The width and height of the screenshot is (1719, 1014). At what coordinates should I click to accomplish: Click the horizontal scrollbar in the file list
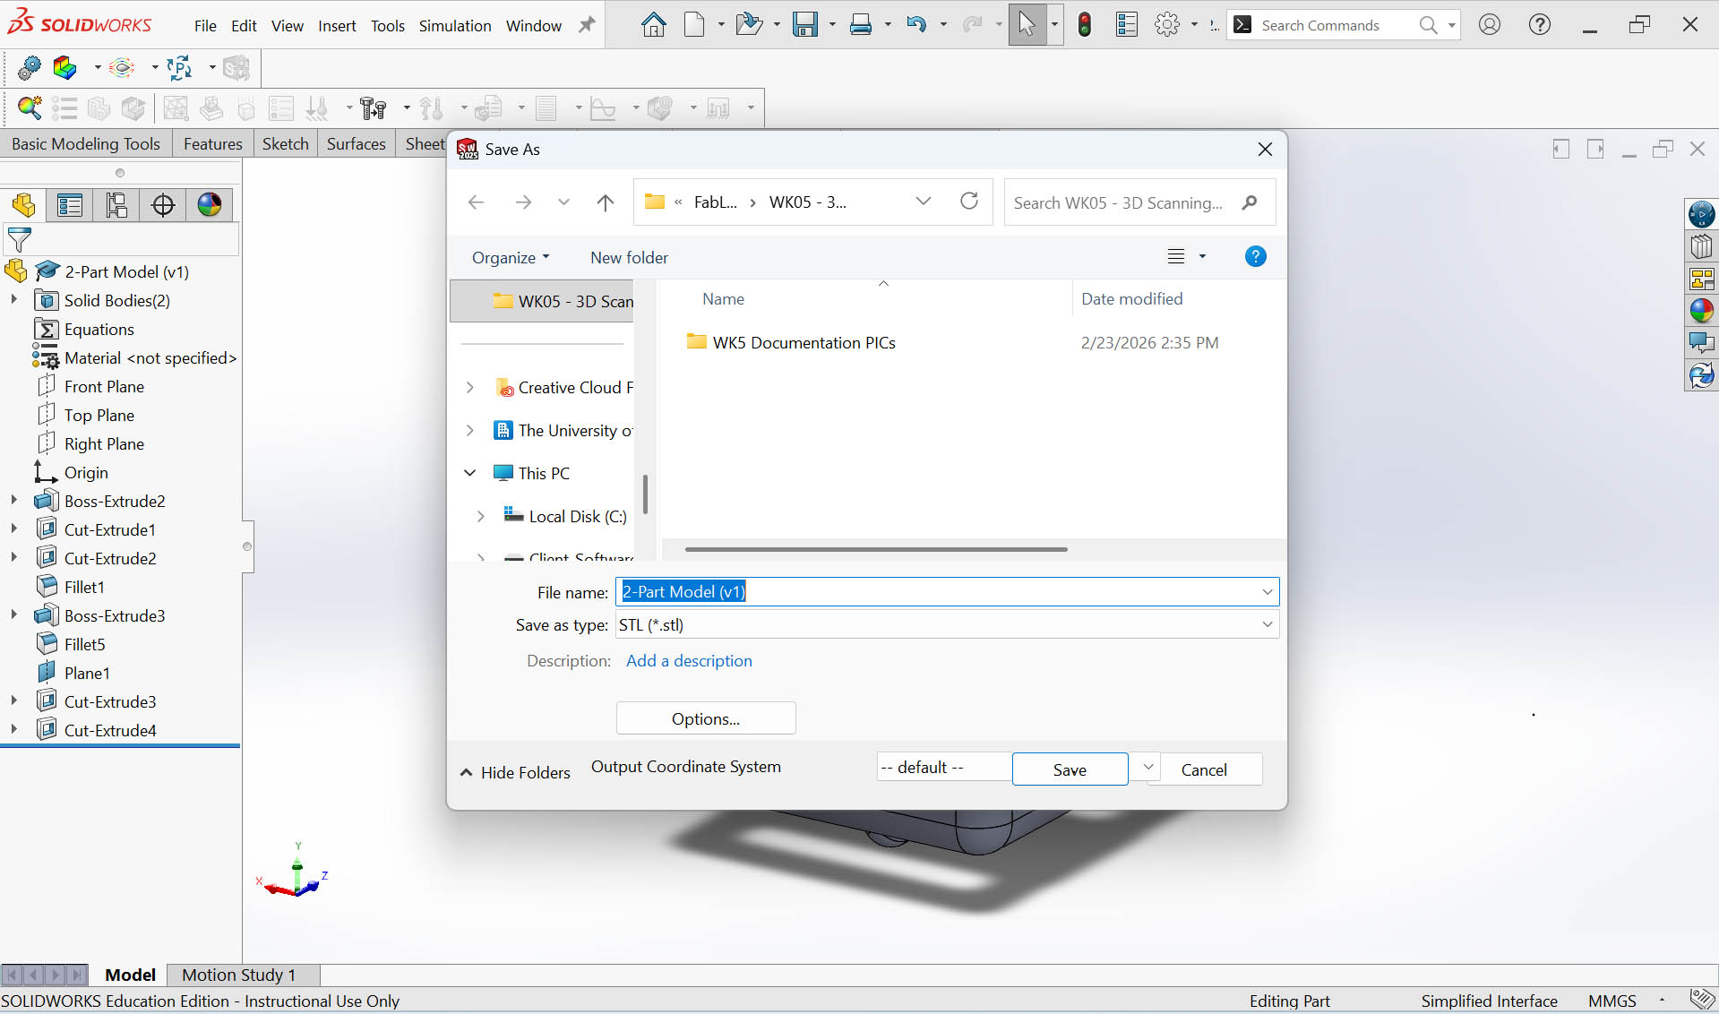pyautogui.click(x=876, y=549)
